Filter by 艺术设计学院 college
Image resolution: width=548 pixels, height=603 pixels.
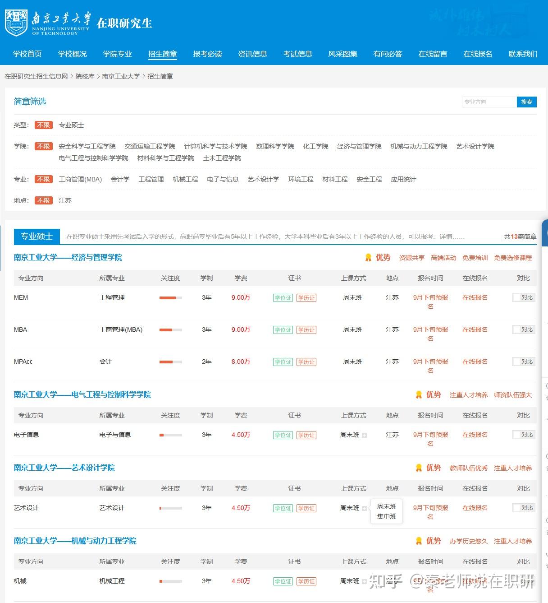click(475, 146)
